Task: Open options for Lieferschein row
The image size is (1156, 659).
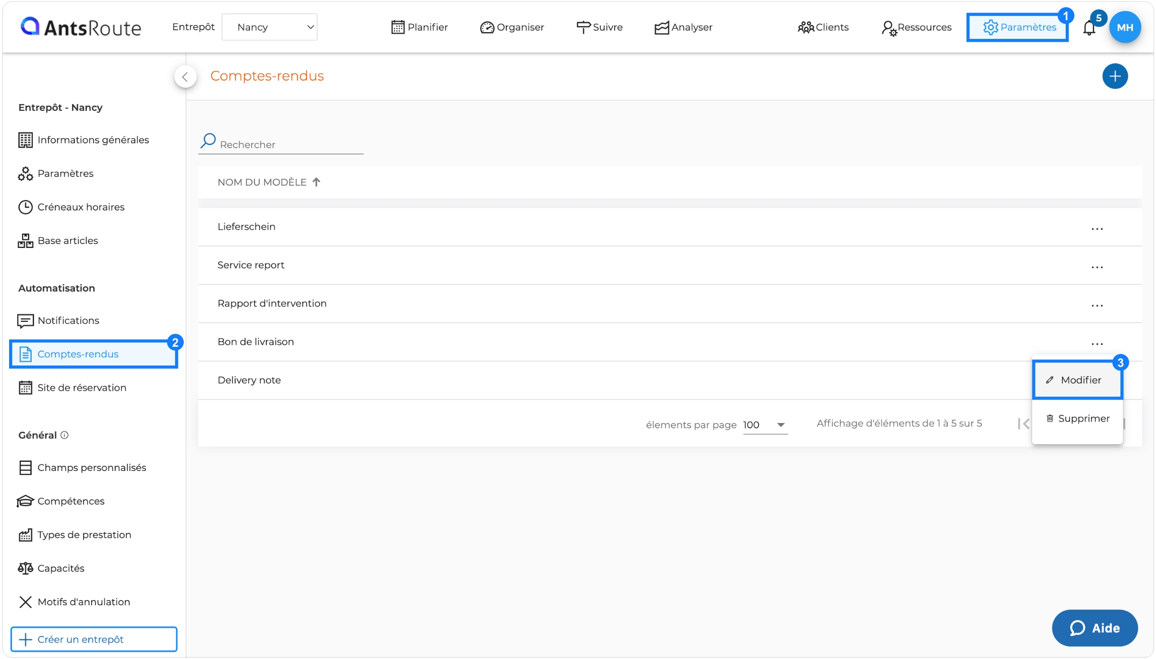Action: 1097,228
